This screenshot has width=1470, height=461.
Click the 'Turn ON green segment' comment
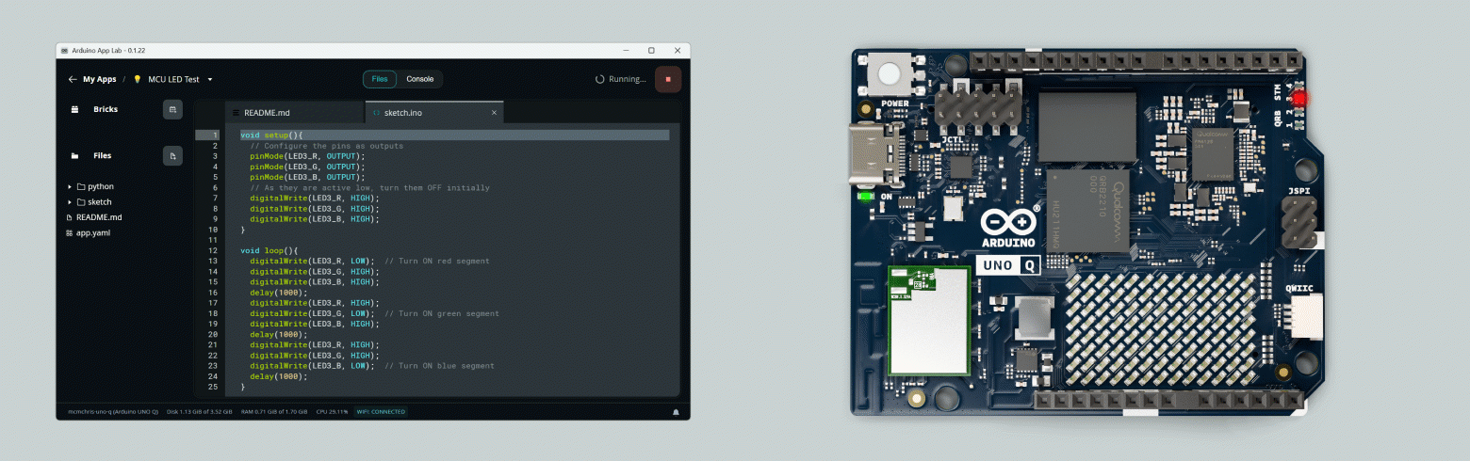pyautogui.click(x=442, y=313)
